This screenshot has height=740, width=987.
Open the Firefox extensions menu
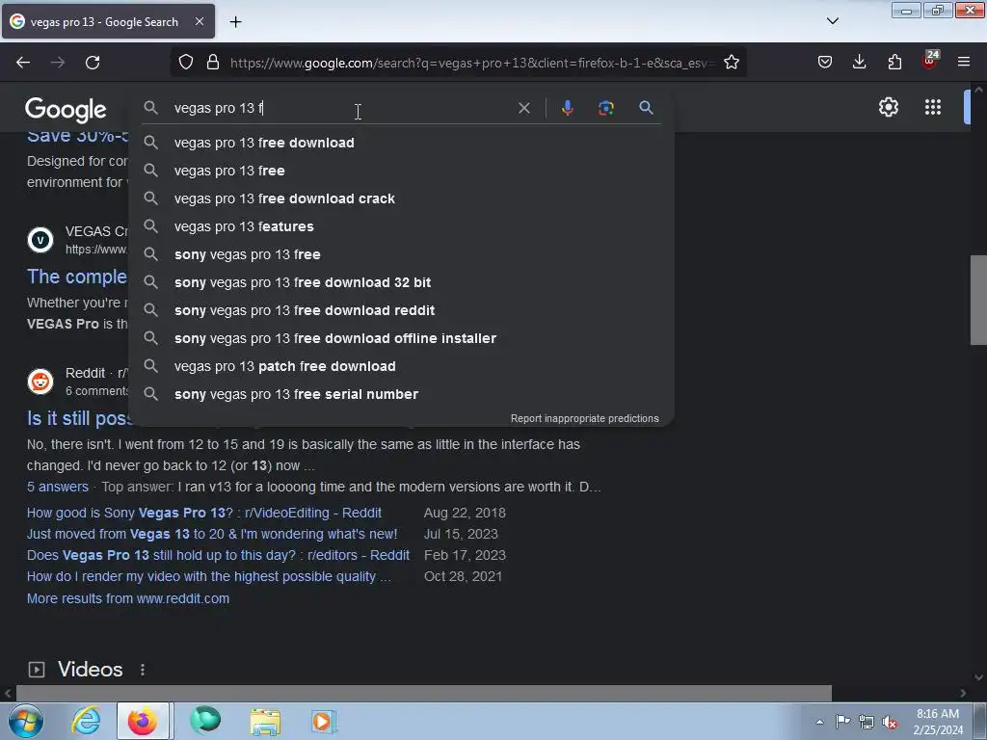click(x=894, y=63)
